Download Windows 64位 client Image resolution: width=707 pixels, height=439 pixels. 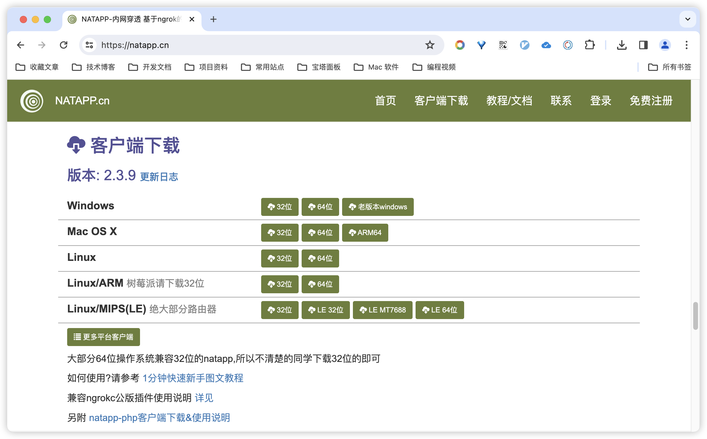pyautogui.click(x=320, y=207)
